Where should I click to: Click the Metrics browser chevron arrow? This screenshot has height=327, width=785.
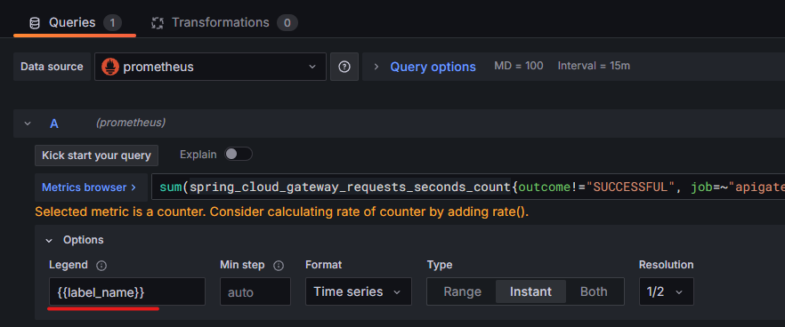coord(134,187)
